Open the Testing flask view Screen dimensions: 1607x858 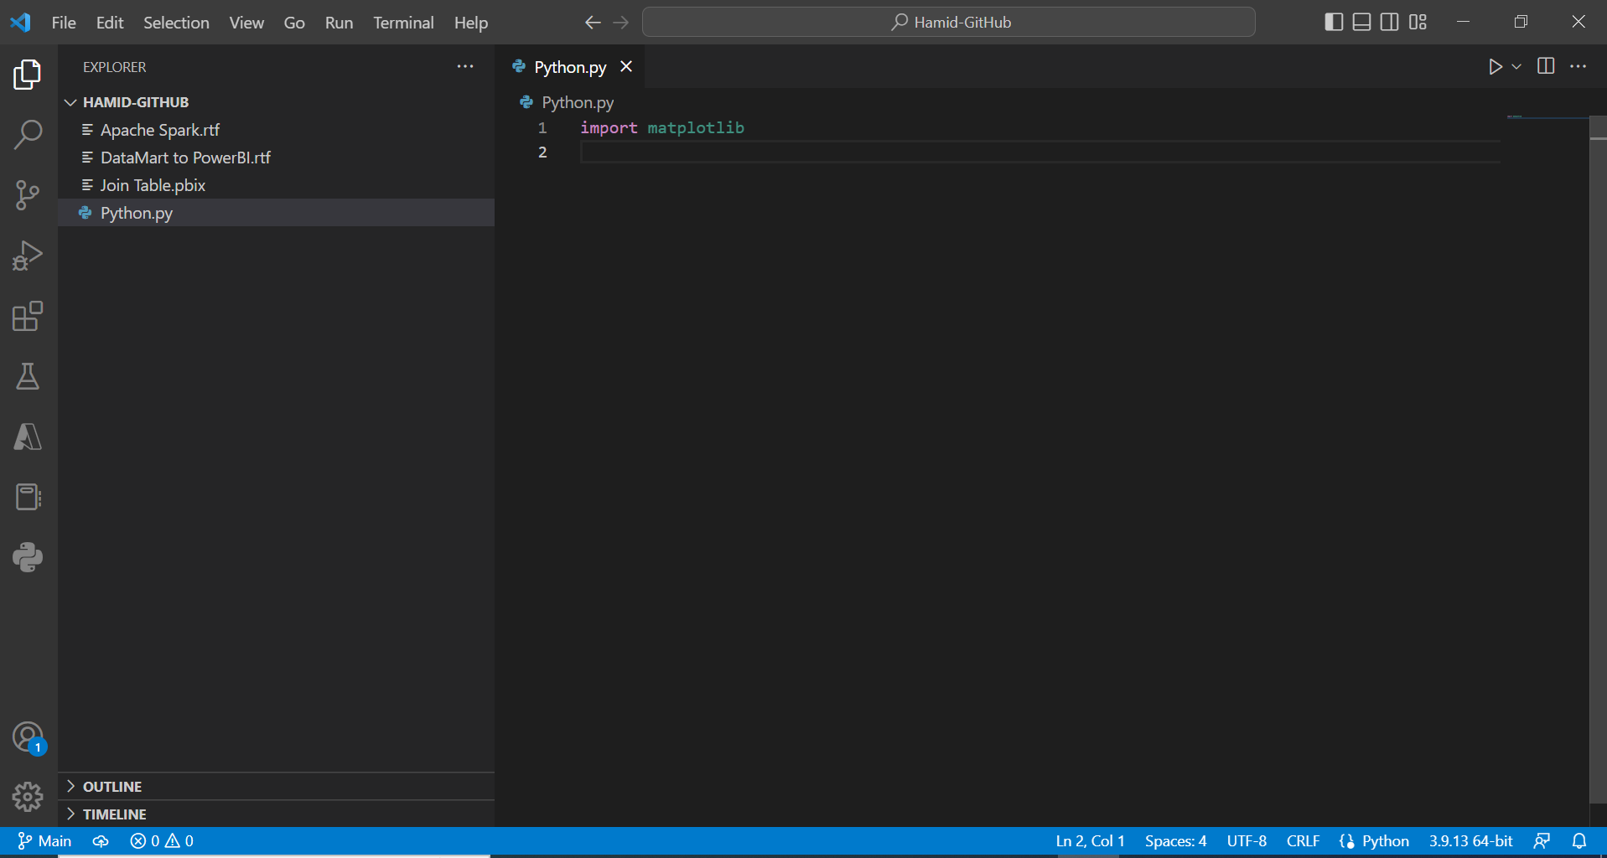[28, 376]
